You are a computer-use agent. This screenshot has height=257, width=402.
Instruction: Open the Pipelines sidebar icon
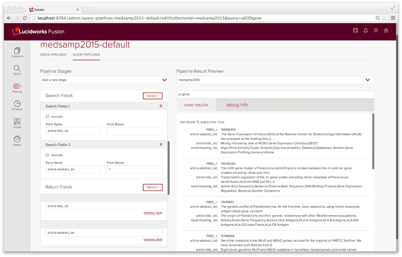(x=17, y=88)
